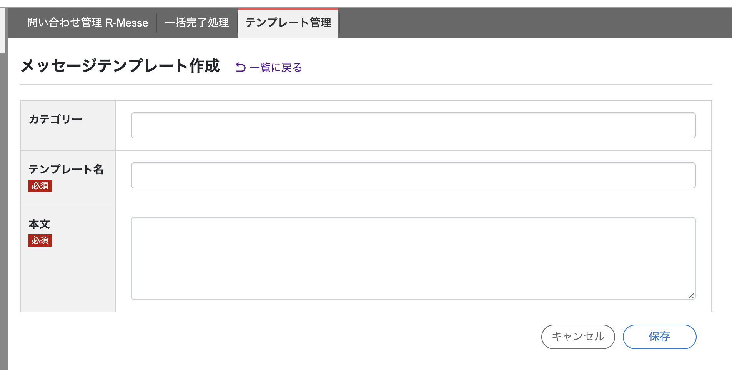Place cursor in the 本文 textarea
The width and height of the screenshot is (732, 370).
(x=413, y=258)
